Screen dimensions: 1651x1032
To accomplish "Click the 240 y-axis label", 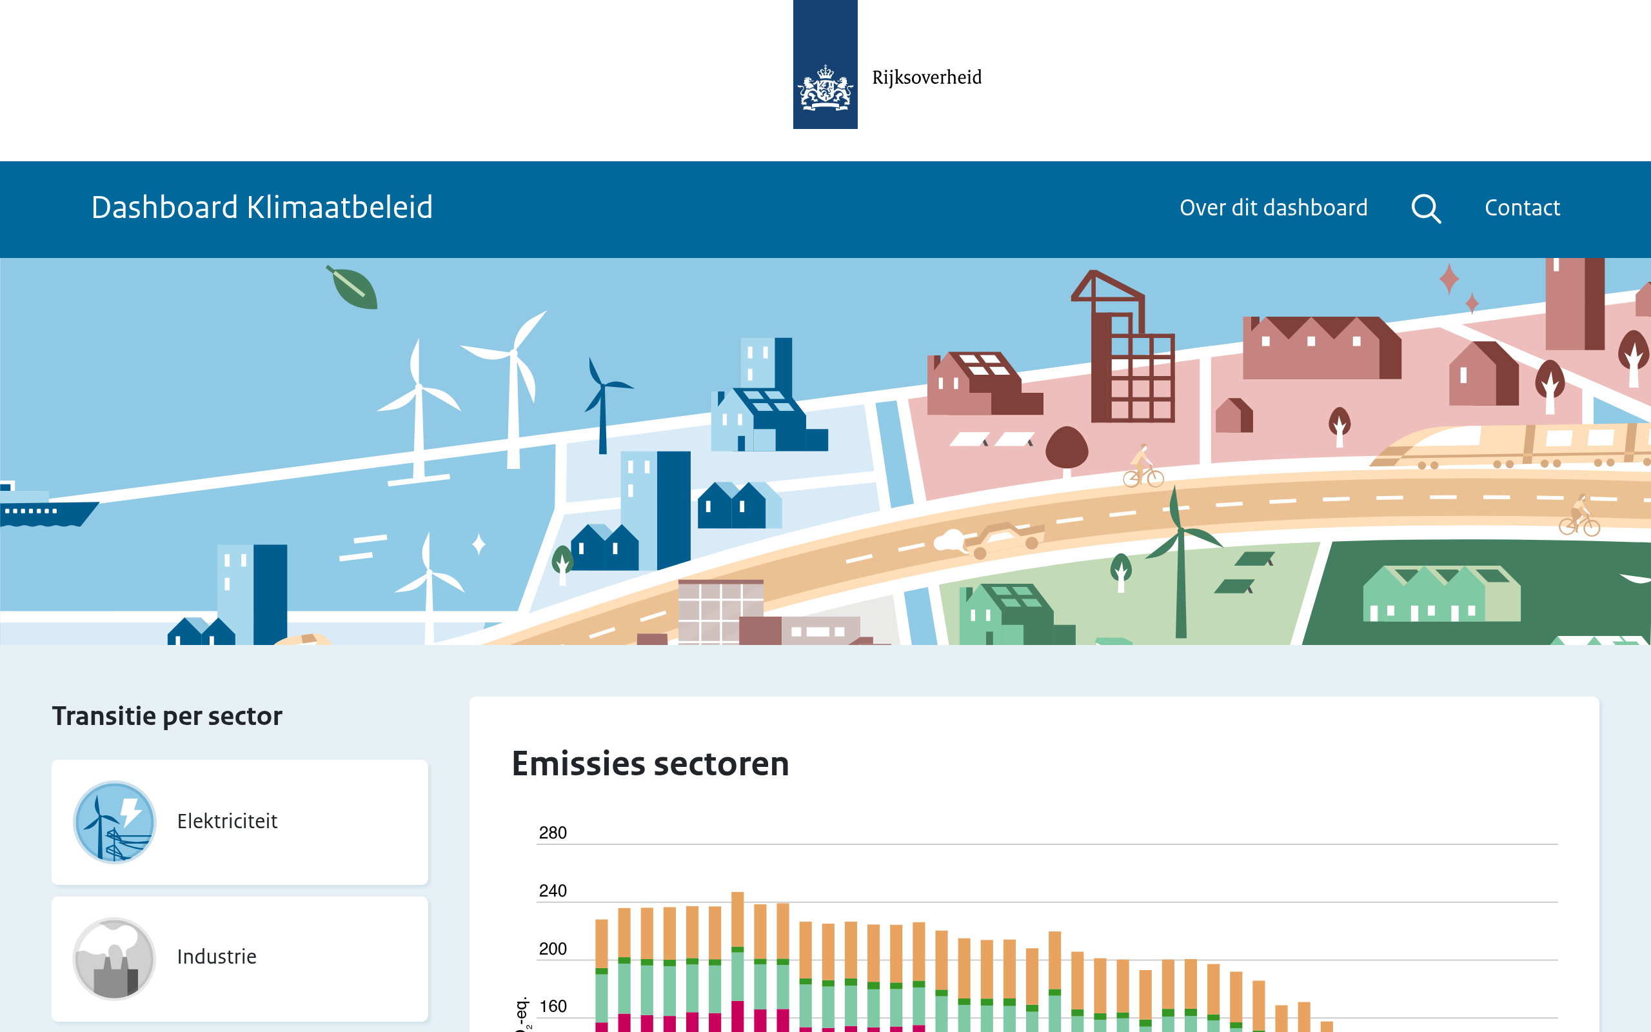I will click(553, 891).
